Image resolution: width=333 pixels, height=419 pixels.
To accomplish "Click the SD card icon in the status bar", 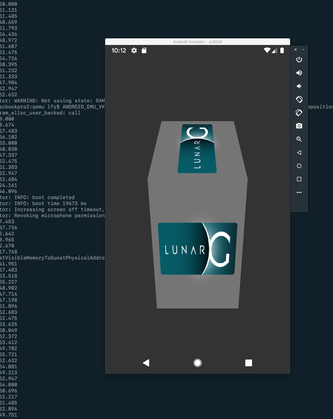I will [x=144, y=50].
